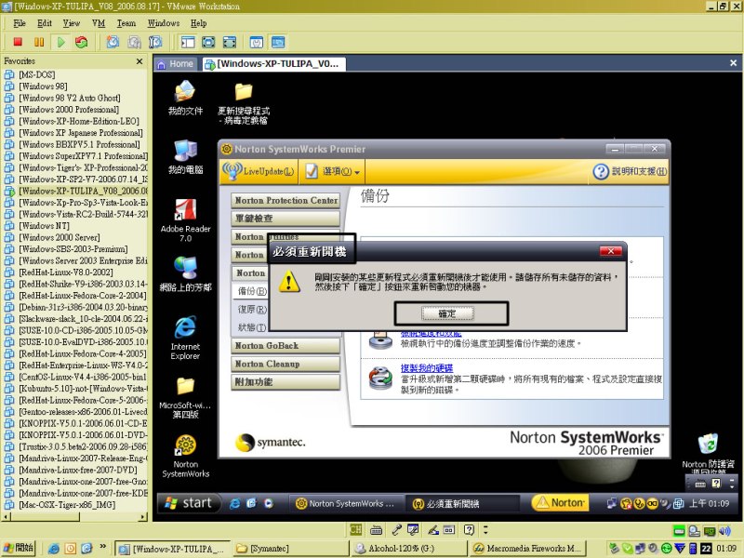Click the red Power Off toolbar icon

[18, 42]
